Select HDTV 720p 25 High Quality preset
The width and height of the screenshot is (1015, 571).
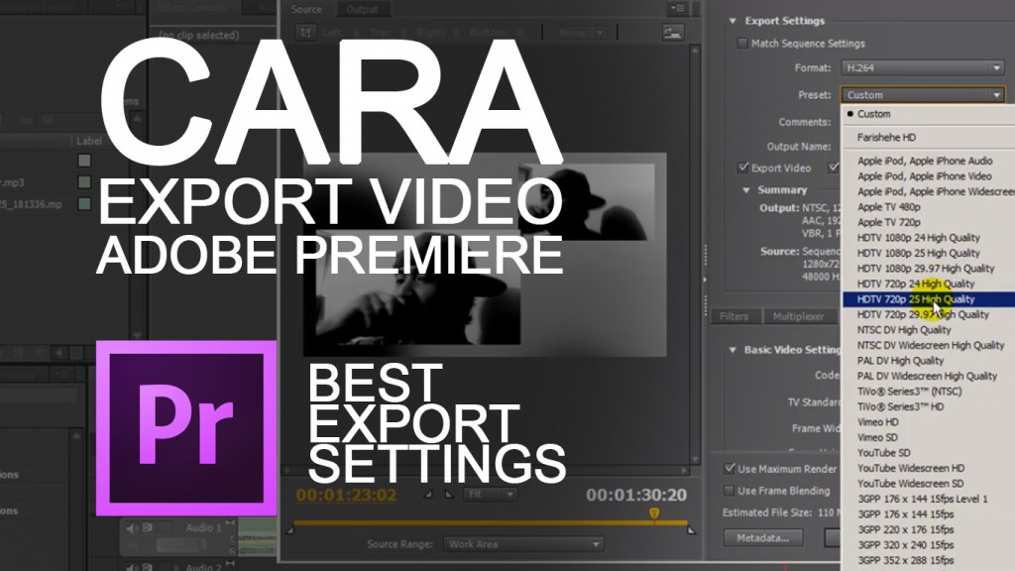929,299
